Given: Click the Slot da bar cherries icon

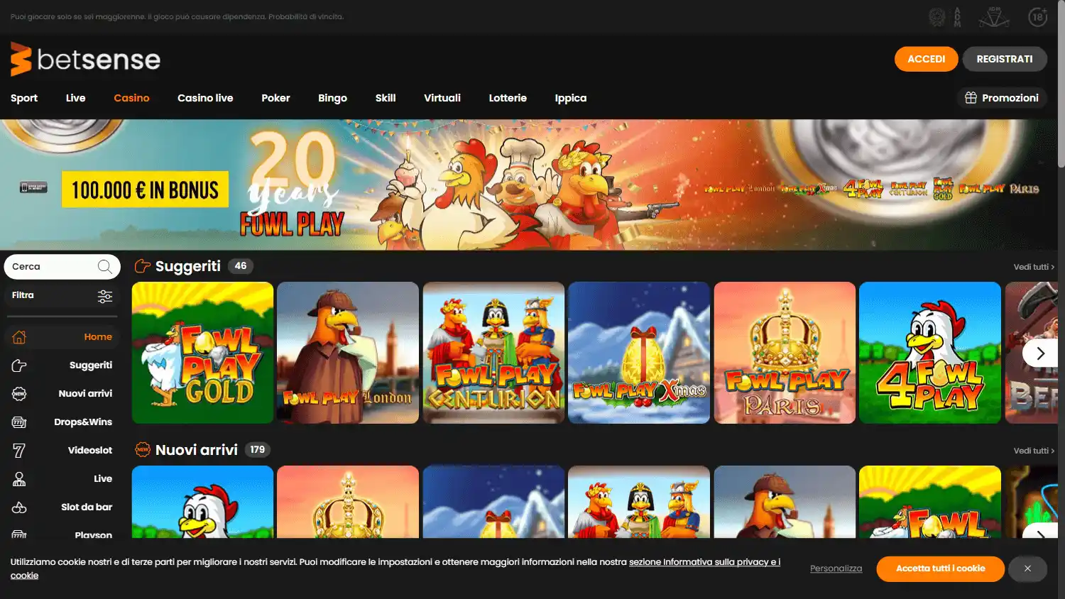Looking at the screenshot, I should pyautogui.click(x=19, y=507).
